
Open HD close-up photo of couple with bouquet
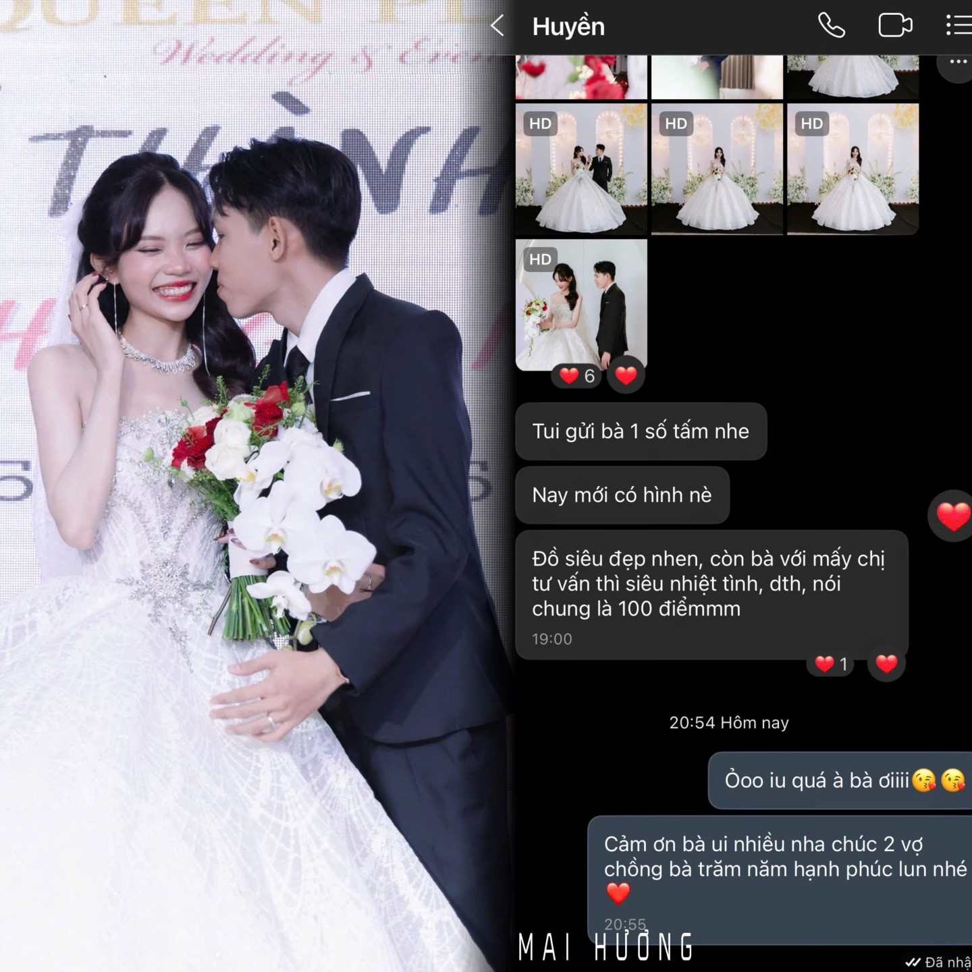point(581,304)
